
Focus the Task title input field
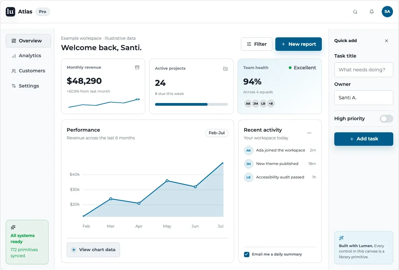point(363,70)
